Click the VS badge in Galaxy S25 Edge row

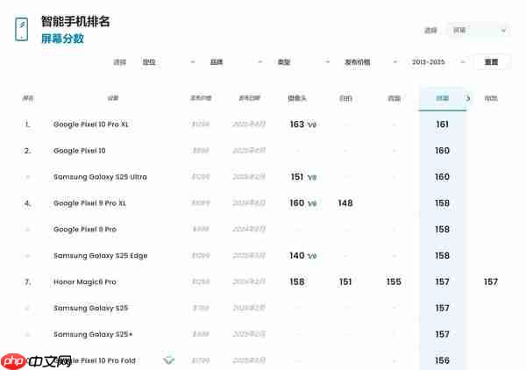(x=312, y=256)
